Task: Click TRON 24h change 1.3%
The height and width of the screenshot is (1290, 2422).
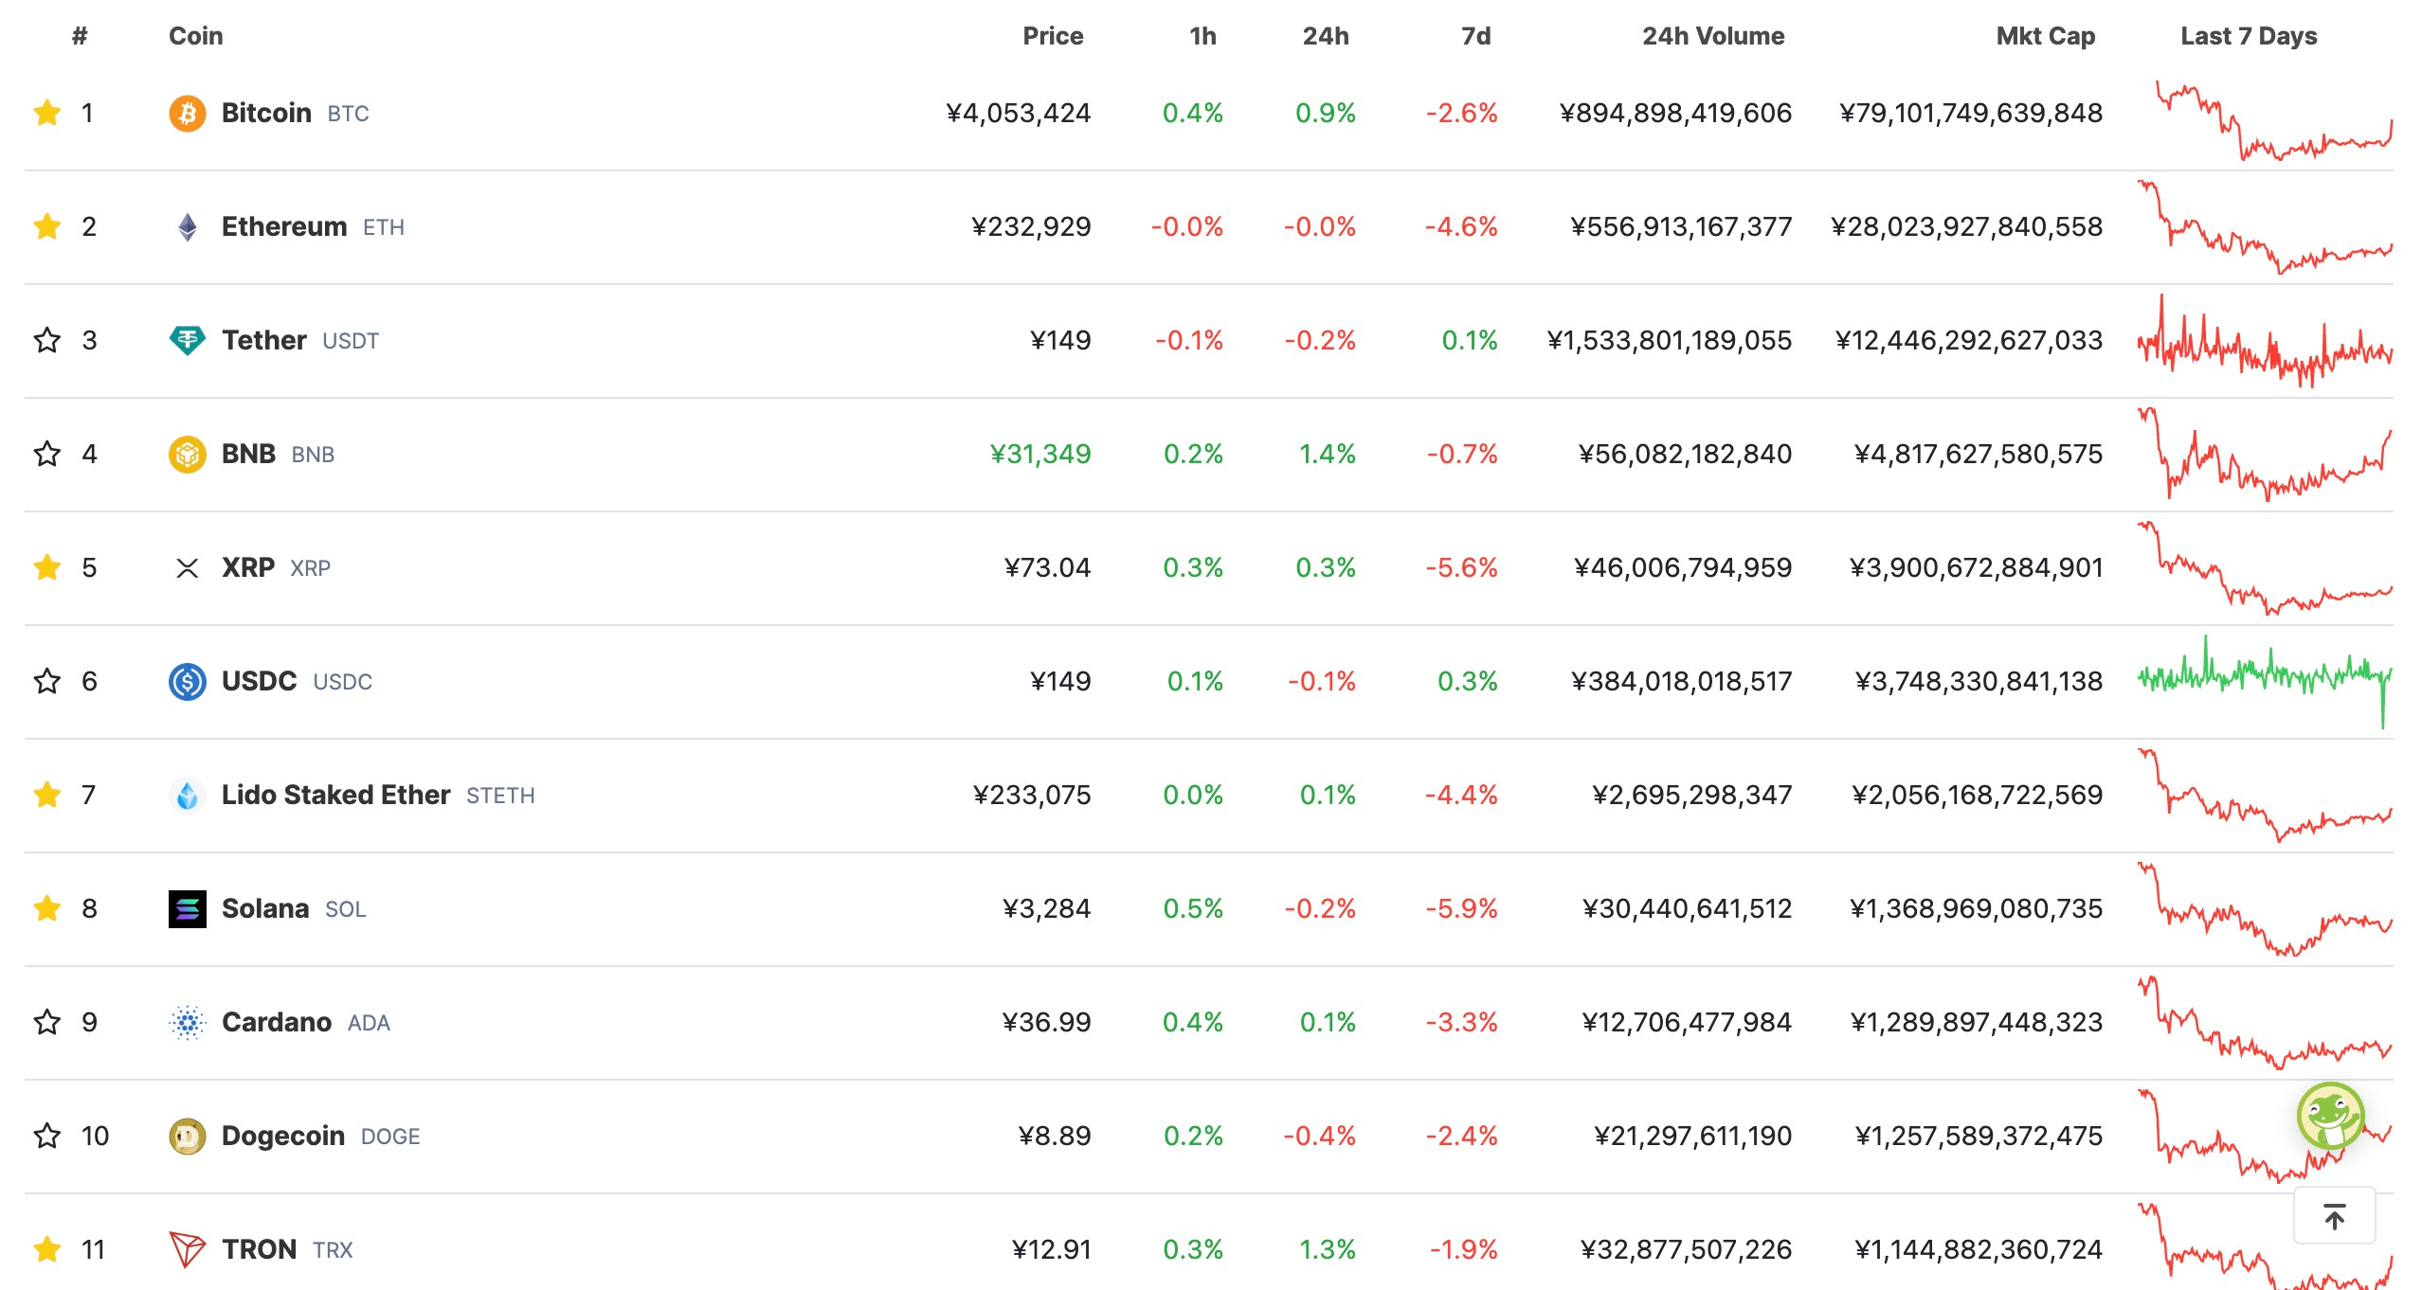Action: (1327, 1250)
